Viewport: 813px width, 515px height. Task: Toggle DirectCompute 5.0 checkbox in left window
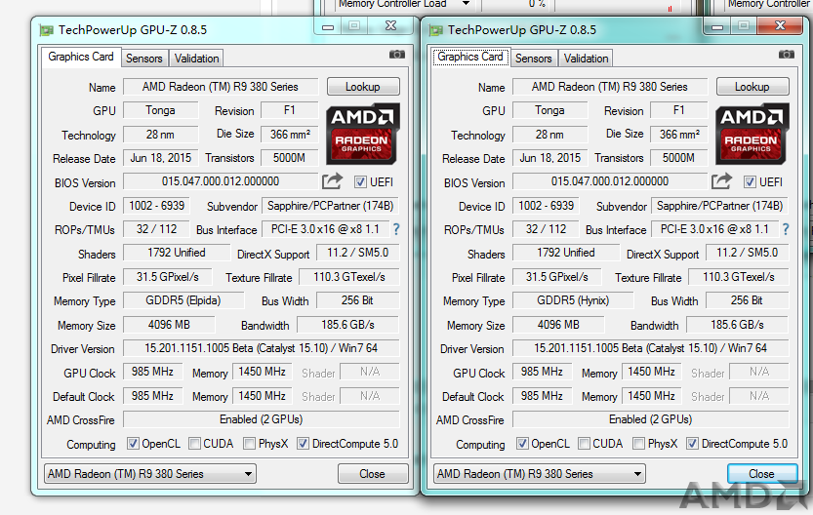303,444
